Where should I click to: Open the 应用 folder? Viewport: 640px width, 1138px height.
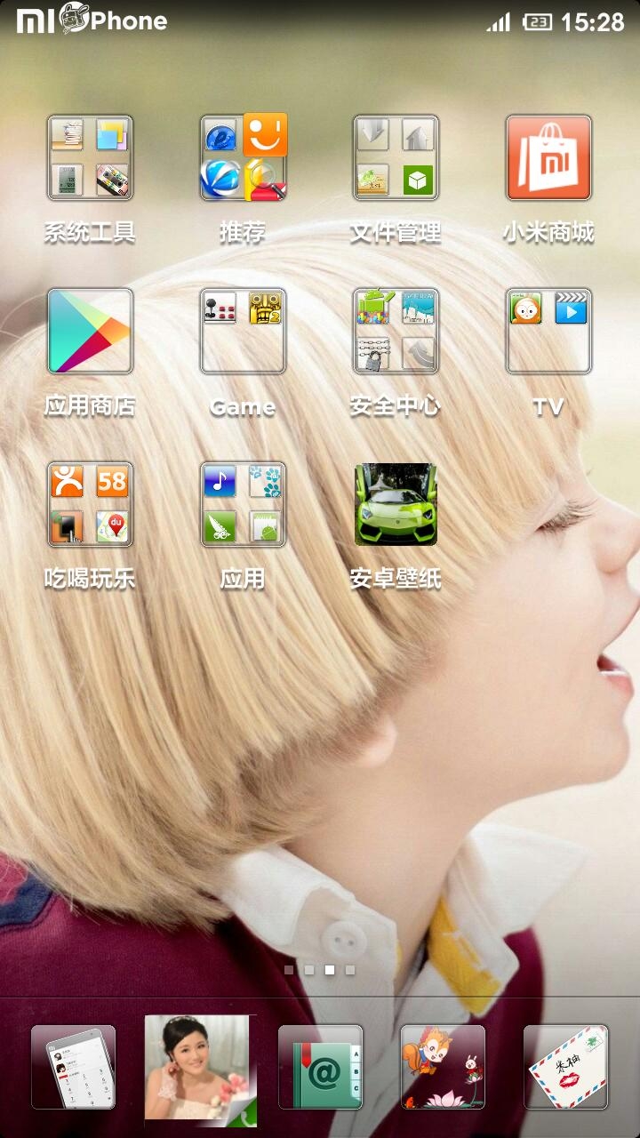pyautogui.click(x=243, y=504)
